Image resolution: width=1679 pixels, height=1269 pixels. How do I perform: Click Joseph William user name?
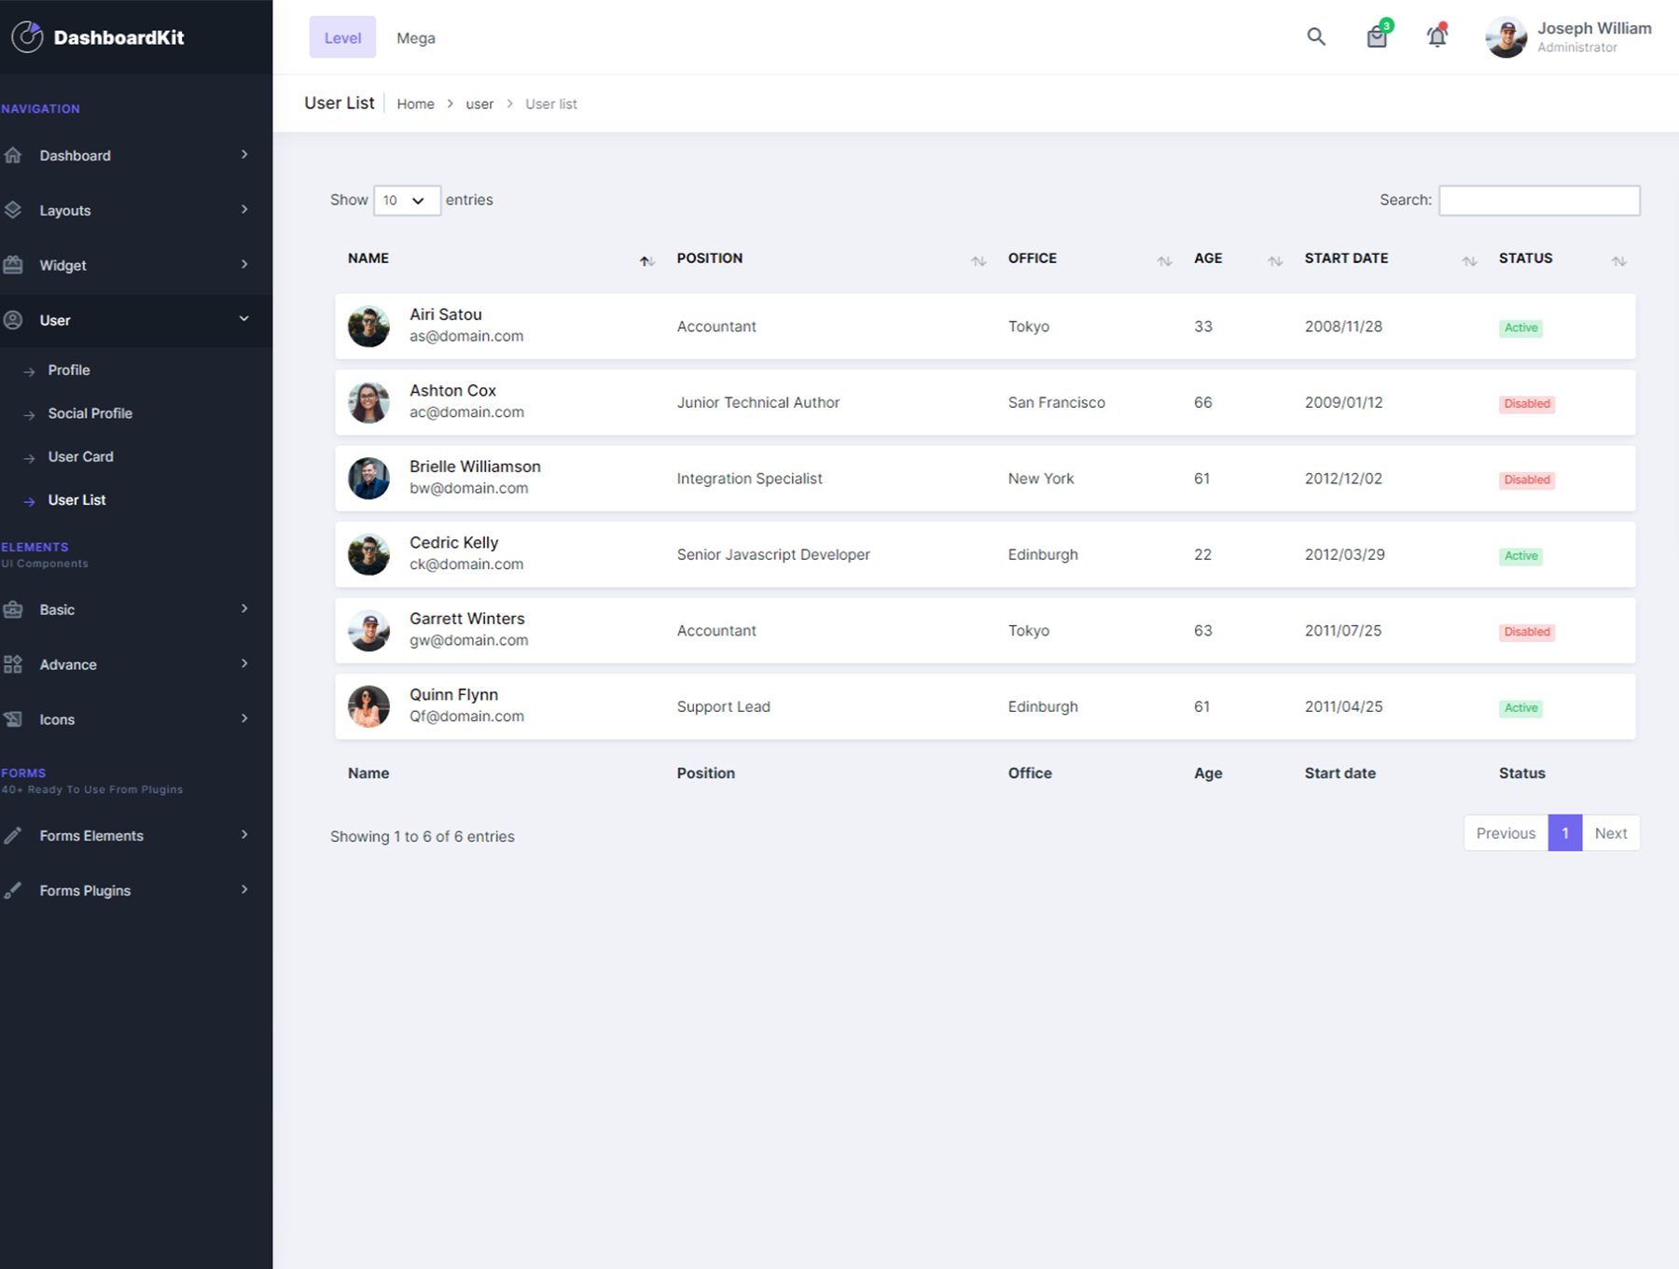pos(1594,28)
